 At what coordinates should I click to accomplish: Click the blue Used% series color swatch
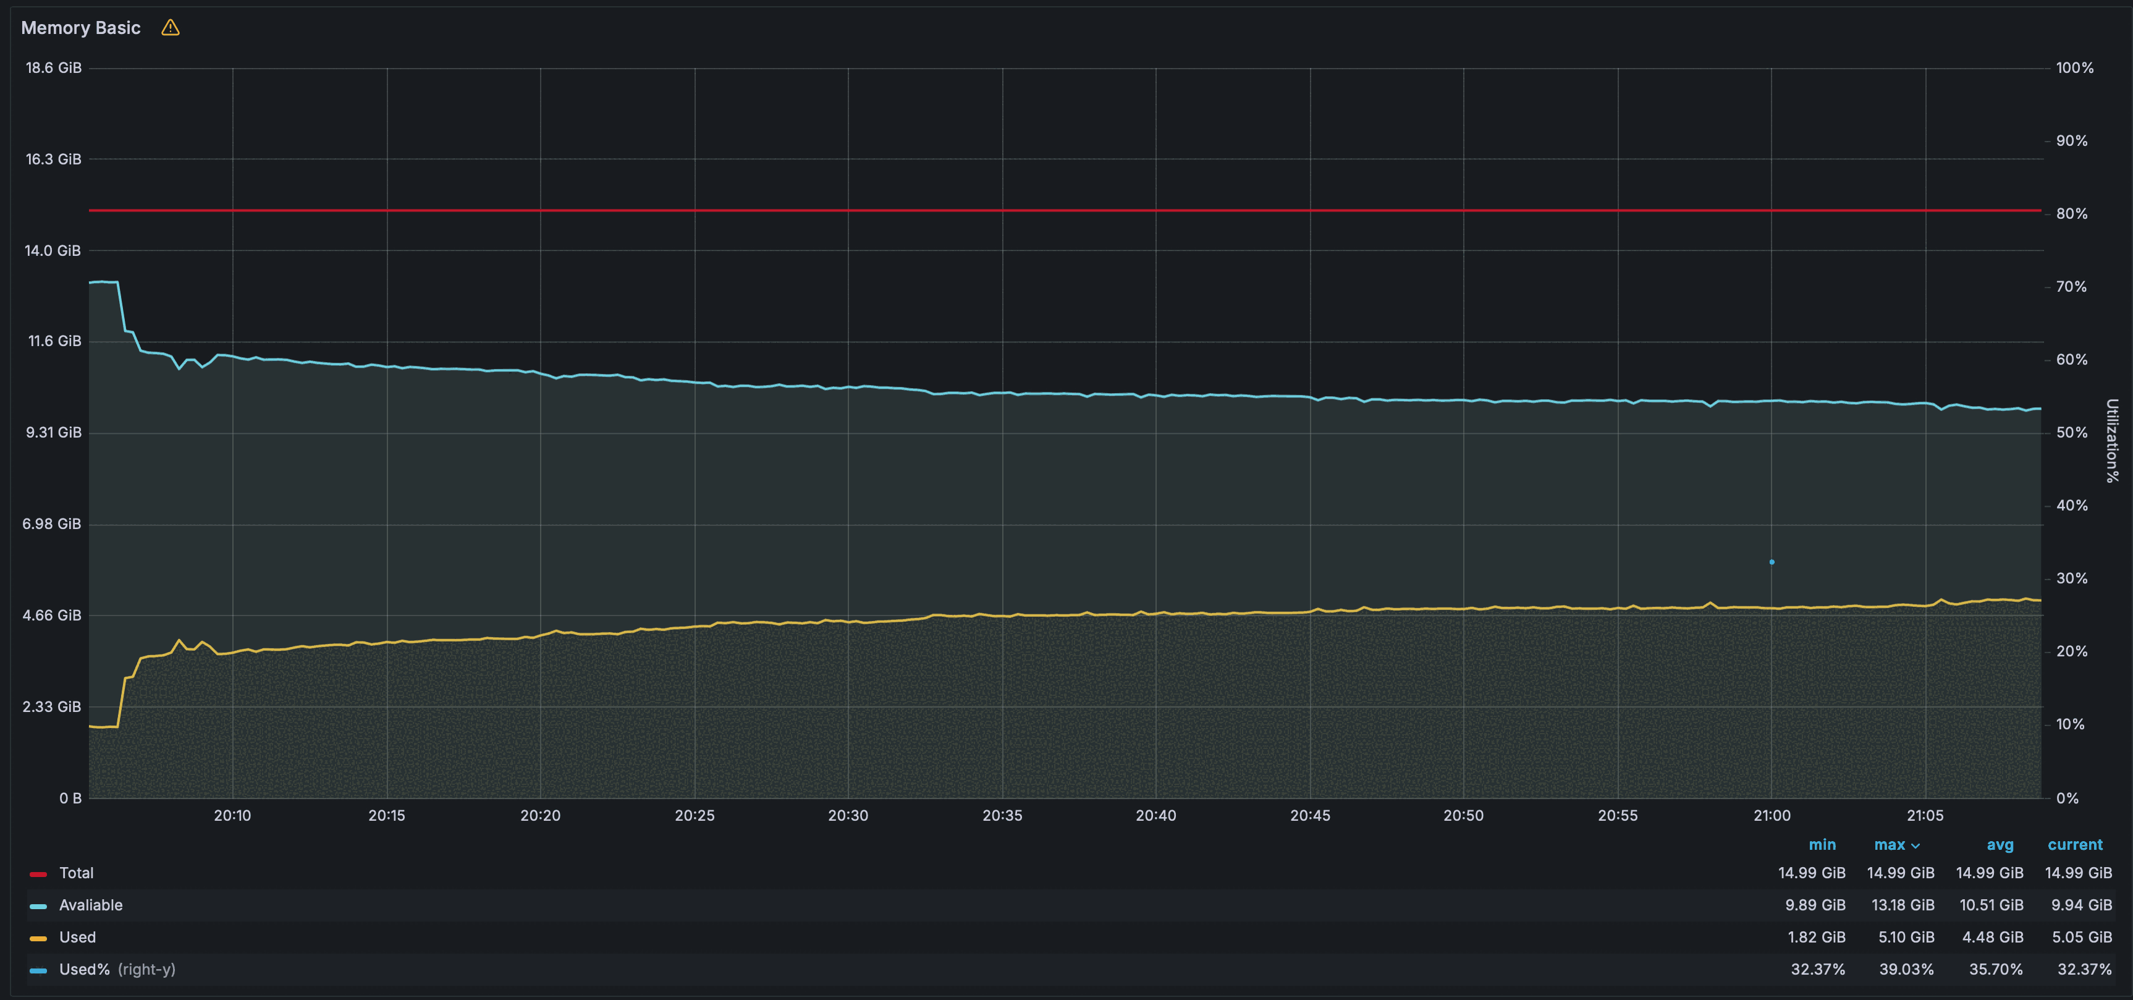point(38,970)
